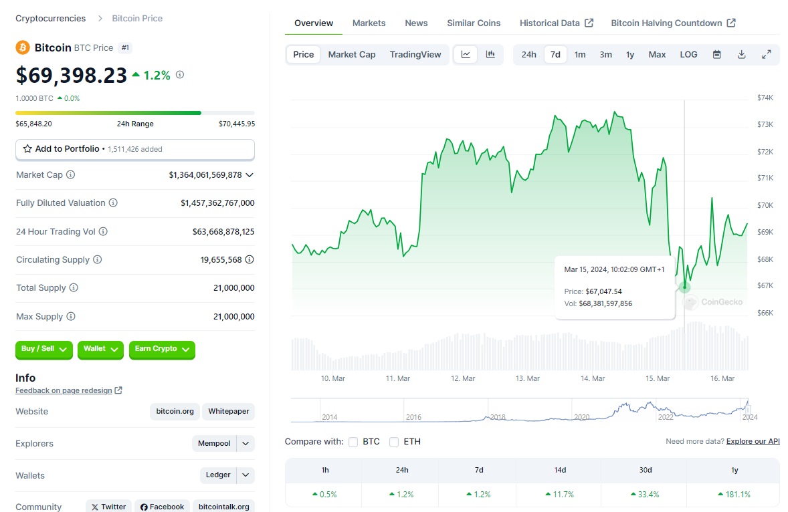Open info icon next to 19,655,568 value
This screenshot has height=512, width=788.
tap(250, 259)
